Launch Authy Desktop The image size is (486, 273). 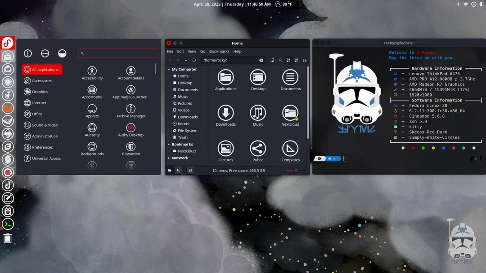pyautogui.click(x=130, y=130)
